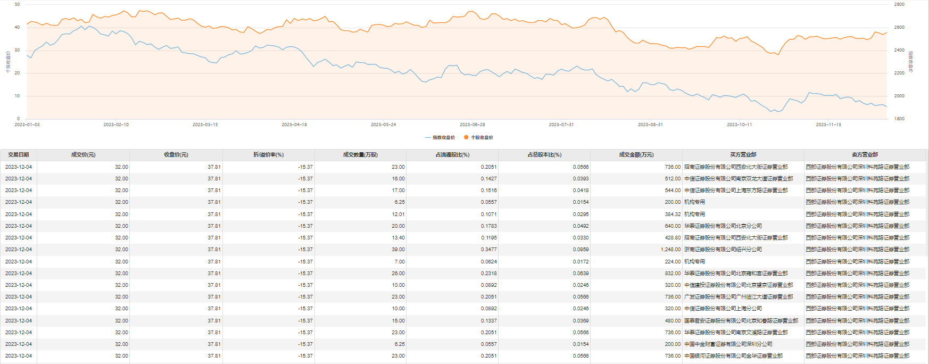
Task: Click the 折/溢价率(%) column header
Action: tap(268, 155)
